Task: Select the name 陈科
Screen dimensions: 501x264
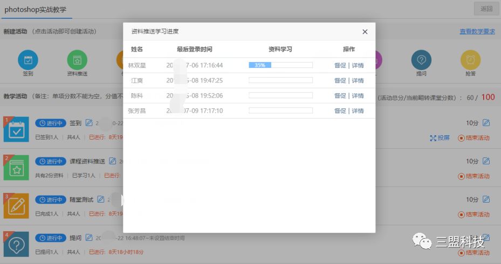Action: (x=137, y=95)
